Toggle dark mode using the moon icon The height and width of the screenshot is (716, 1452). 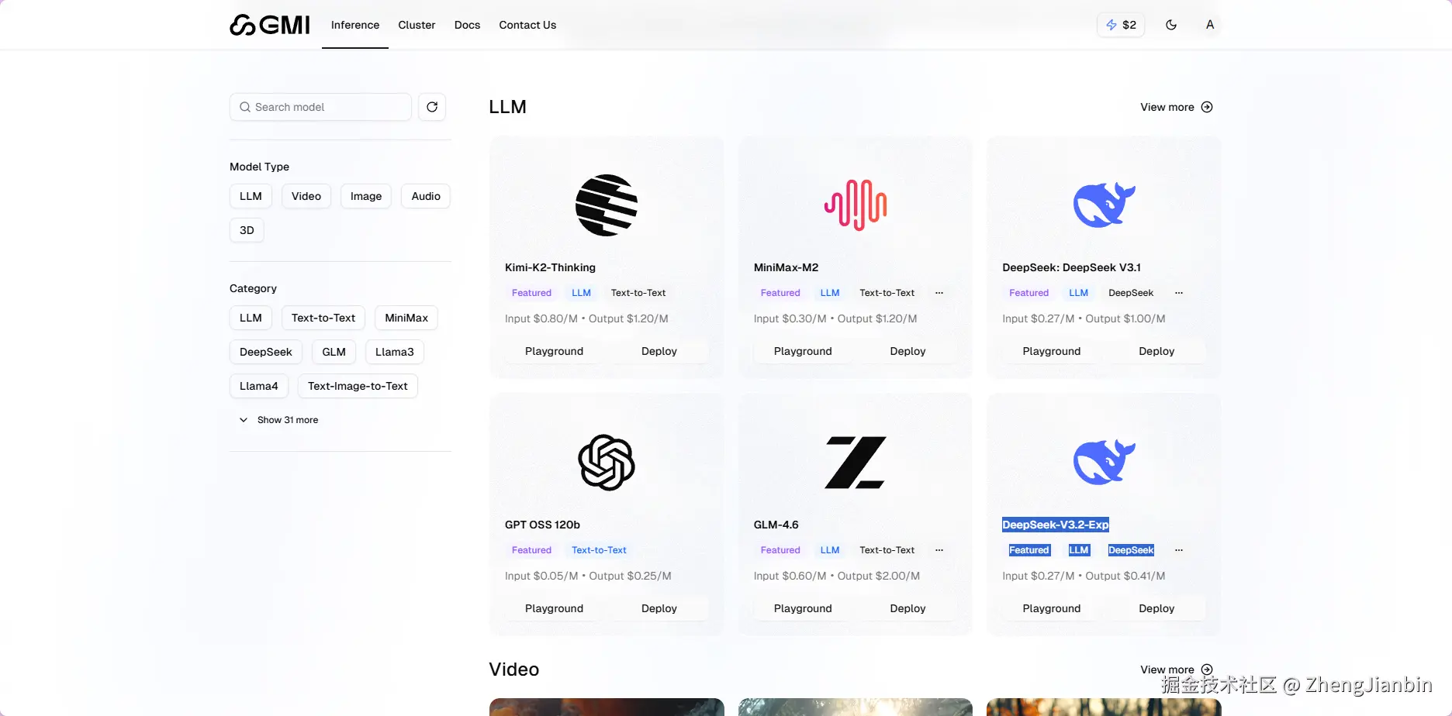(1171, 25)
